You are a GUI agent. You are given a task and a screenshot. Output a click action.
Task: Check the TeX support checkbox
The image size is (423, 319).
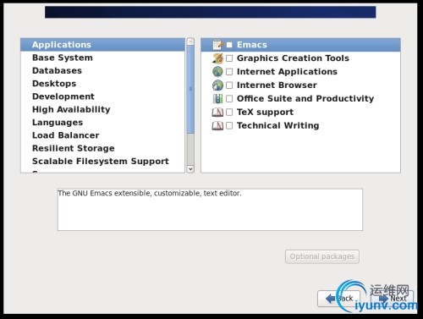coord(229,113)
